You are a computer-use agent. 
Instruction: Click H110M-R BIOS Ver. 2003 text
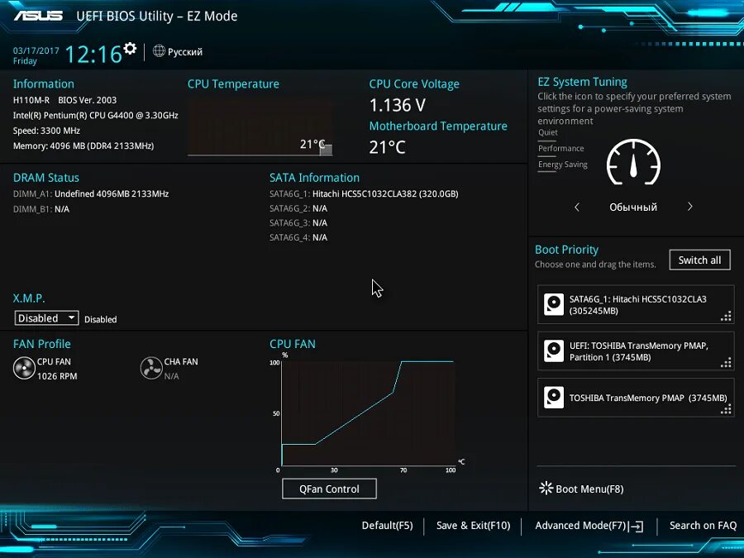(64, 100)
